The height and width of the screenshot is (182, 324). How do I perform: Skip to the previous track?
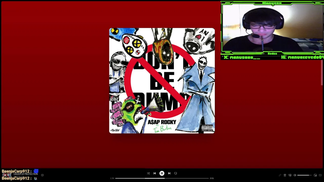(155, 173)
